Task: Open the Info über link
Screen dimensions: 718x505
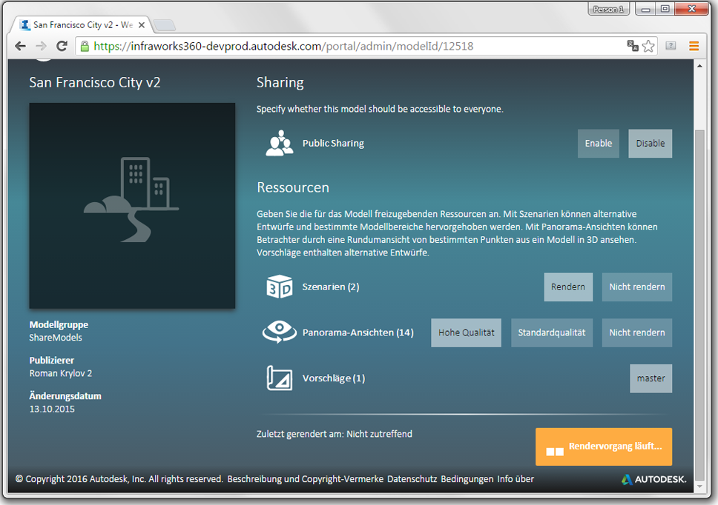Action: [516, 479]
